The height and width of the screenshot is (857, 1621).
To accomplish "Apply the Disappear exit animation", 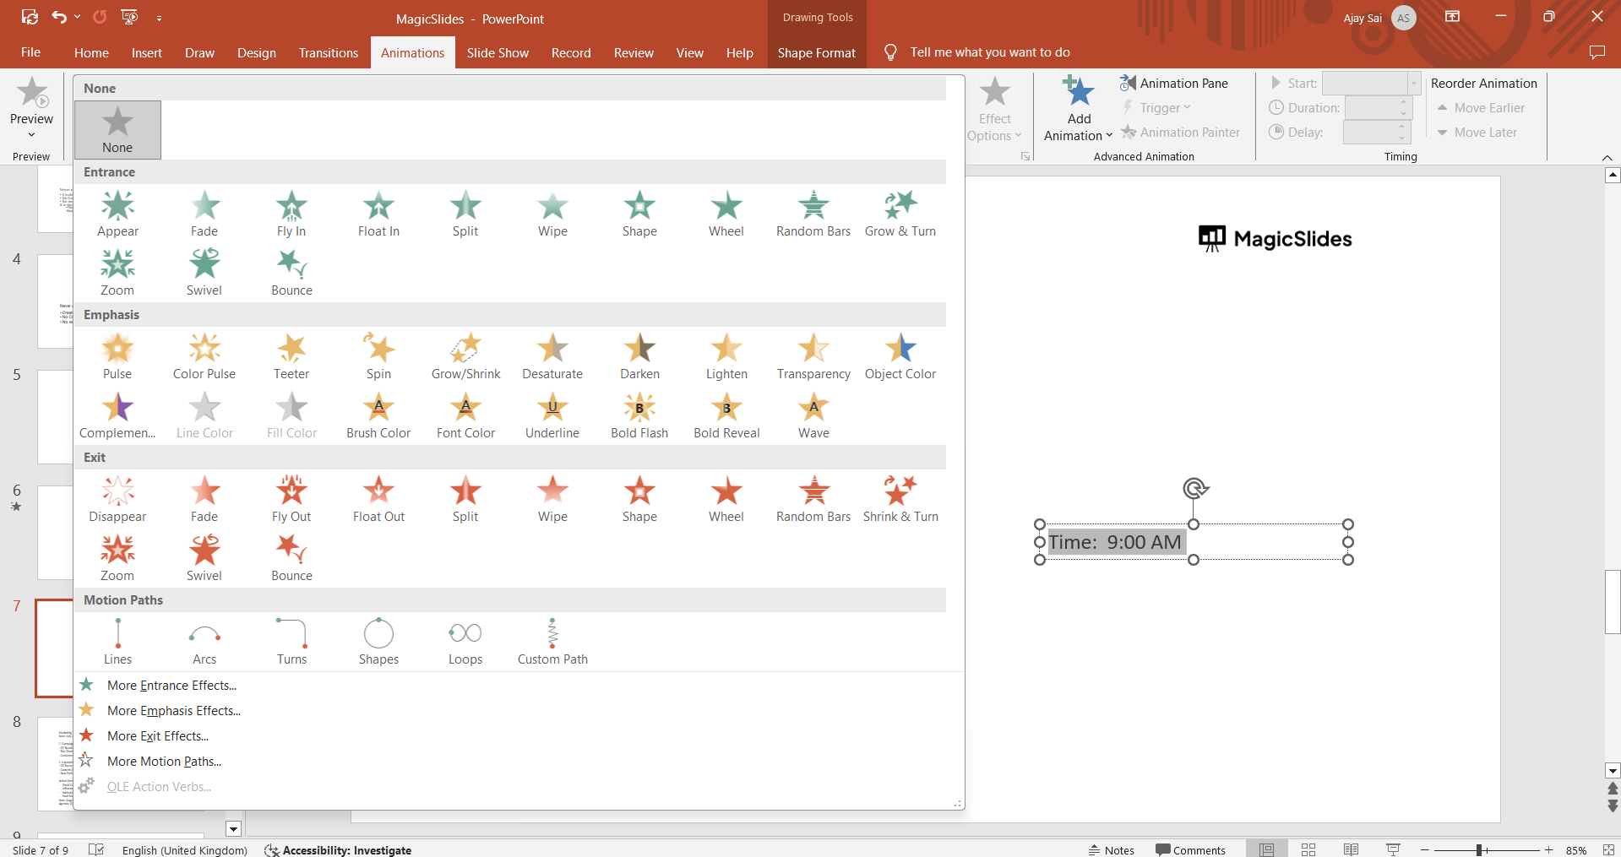I will click(x=117, y=499).
